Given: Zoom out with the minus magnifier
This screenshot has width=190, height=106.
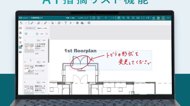Looking at the screenshot, I should (123, 18).
